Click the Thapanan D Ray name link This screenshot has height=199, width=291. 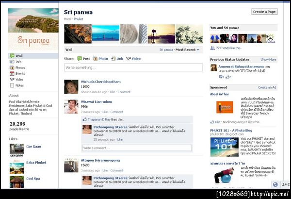[x=99, y=119]
